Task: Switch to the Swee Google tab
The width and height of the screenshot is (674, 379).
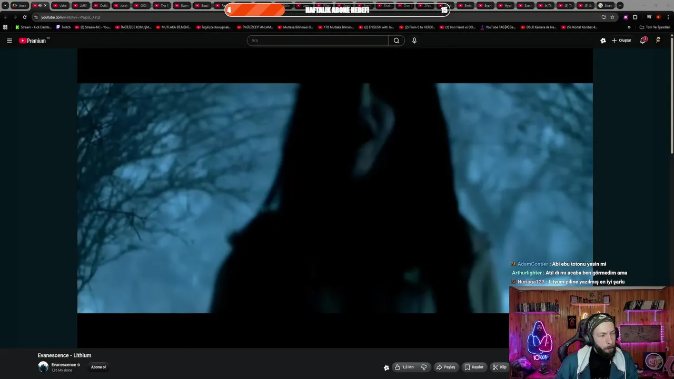Action: 606,5
